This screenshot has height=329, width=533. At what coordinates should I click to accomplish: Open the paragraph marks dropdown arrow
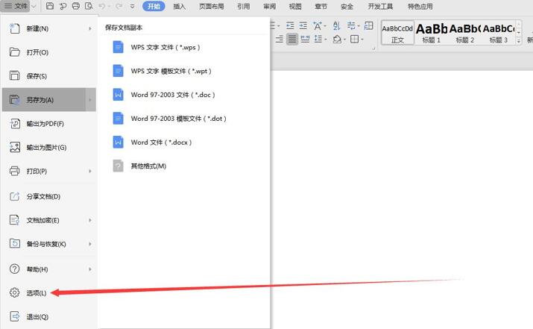(x=359, y=26)
